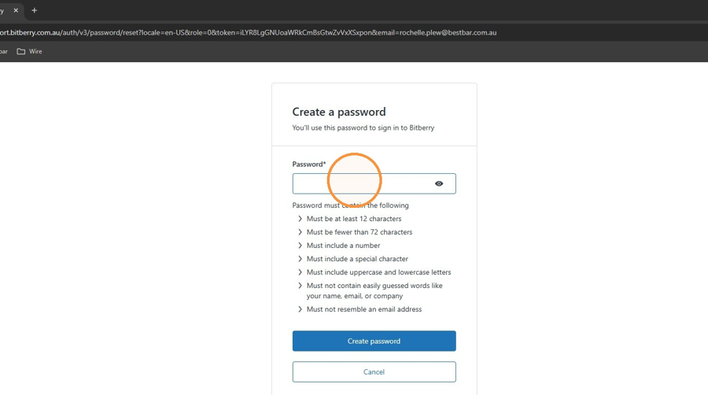Expand 'Must be fewer than 72 characters' rule
Screen dimensions: 708x395
click(x=300, y=232)
